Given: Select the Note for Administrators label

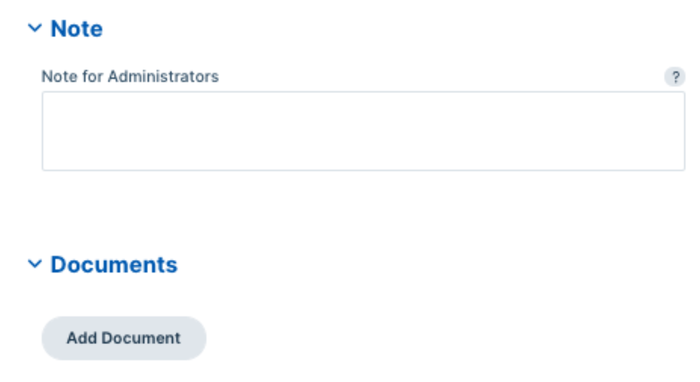Looking at the screenshot, I should (x=130, y=76).
